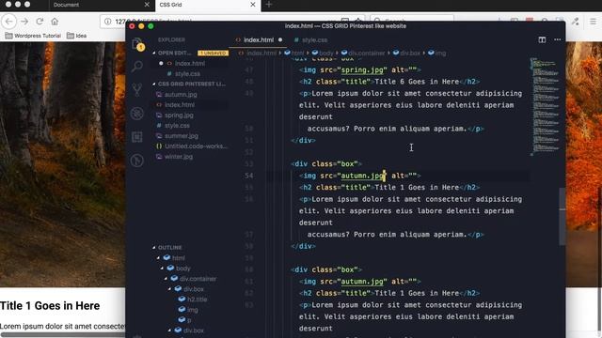Open the Source Control view

[x=137, y=90]
